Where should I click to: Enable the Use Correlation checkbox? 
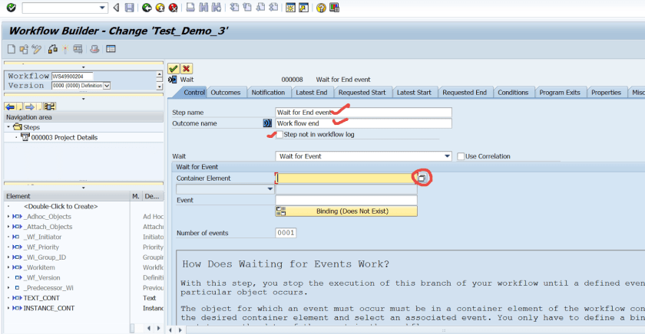click(x=461, y=156)
